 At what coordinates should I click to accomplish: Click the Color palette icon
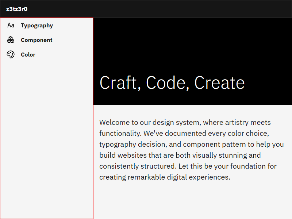(11, 55)
